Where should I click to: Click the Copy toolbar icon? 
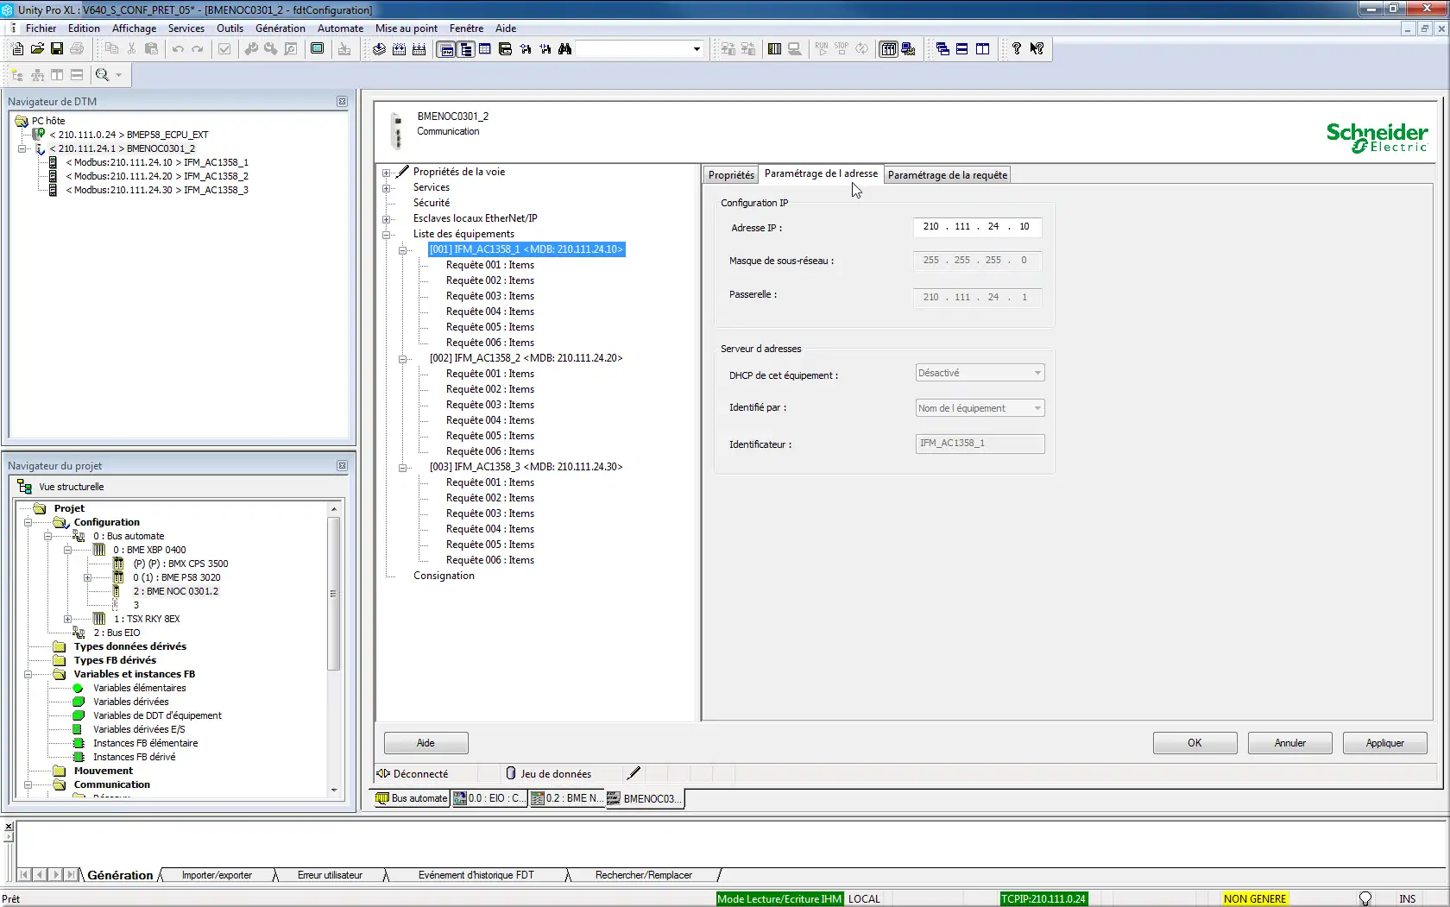(111, 49)
